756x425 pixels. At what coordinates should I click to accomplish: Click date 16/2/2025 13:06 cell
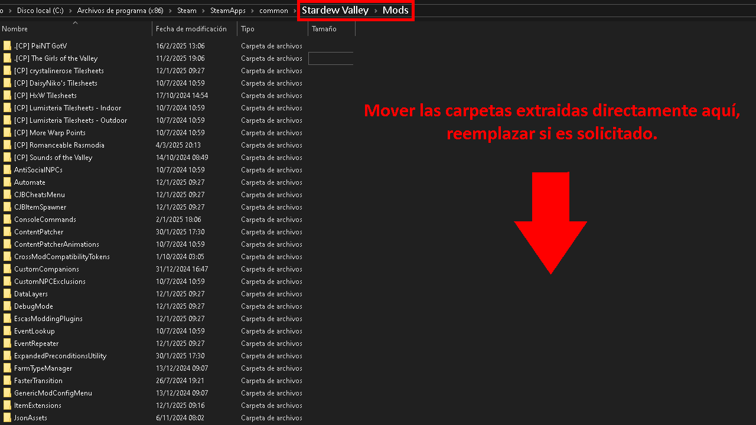point(180,46)
